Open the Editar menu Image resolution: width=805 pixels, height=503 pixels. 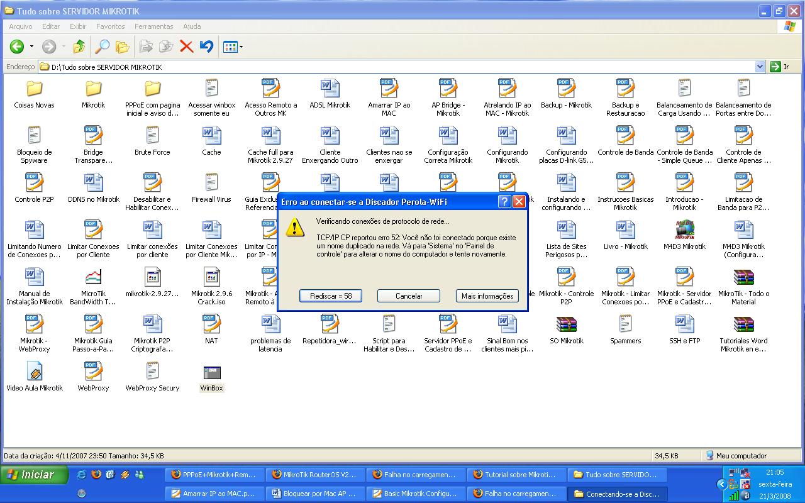[51, 26]
